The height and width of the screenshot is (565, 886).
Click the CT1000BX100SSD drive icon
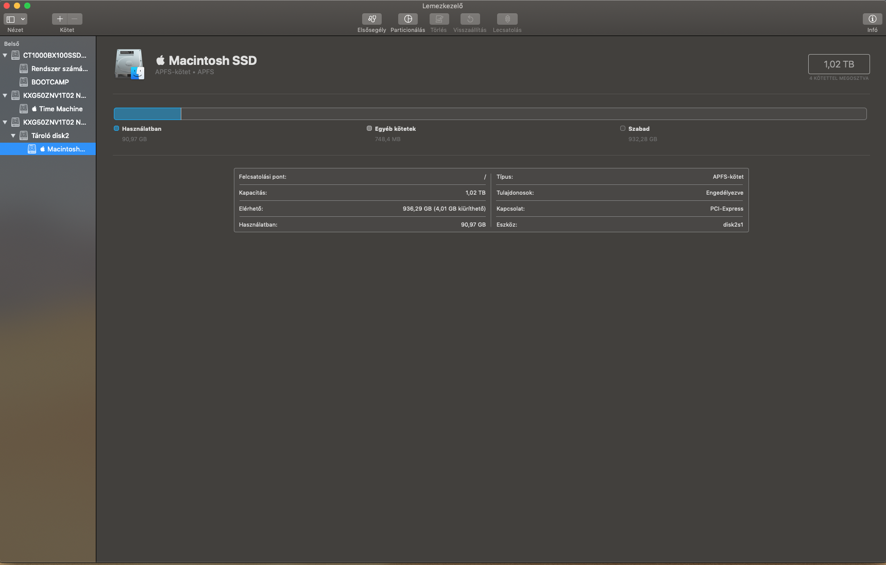pos(15,55)
